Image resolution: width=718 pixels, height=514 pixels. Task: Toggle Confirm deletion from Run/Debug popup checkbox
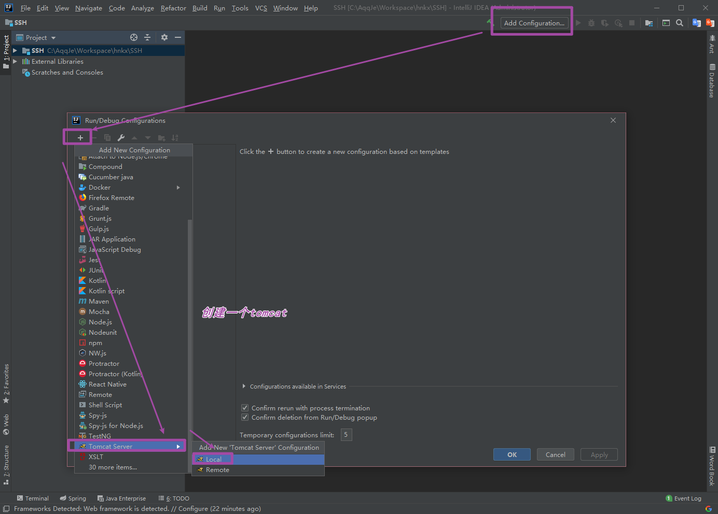245,417
